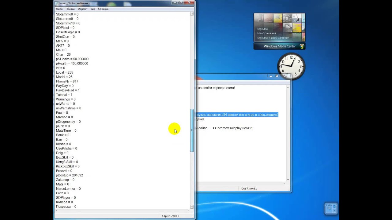Maximize the James_Clinton Notepad window
Viewport: 392px width, 220px height.
click(x=181, y=2)
